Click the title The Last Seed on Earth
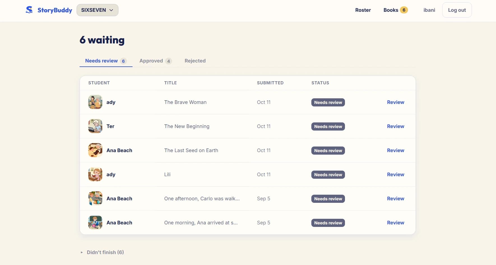 (191, 150)
